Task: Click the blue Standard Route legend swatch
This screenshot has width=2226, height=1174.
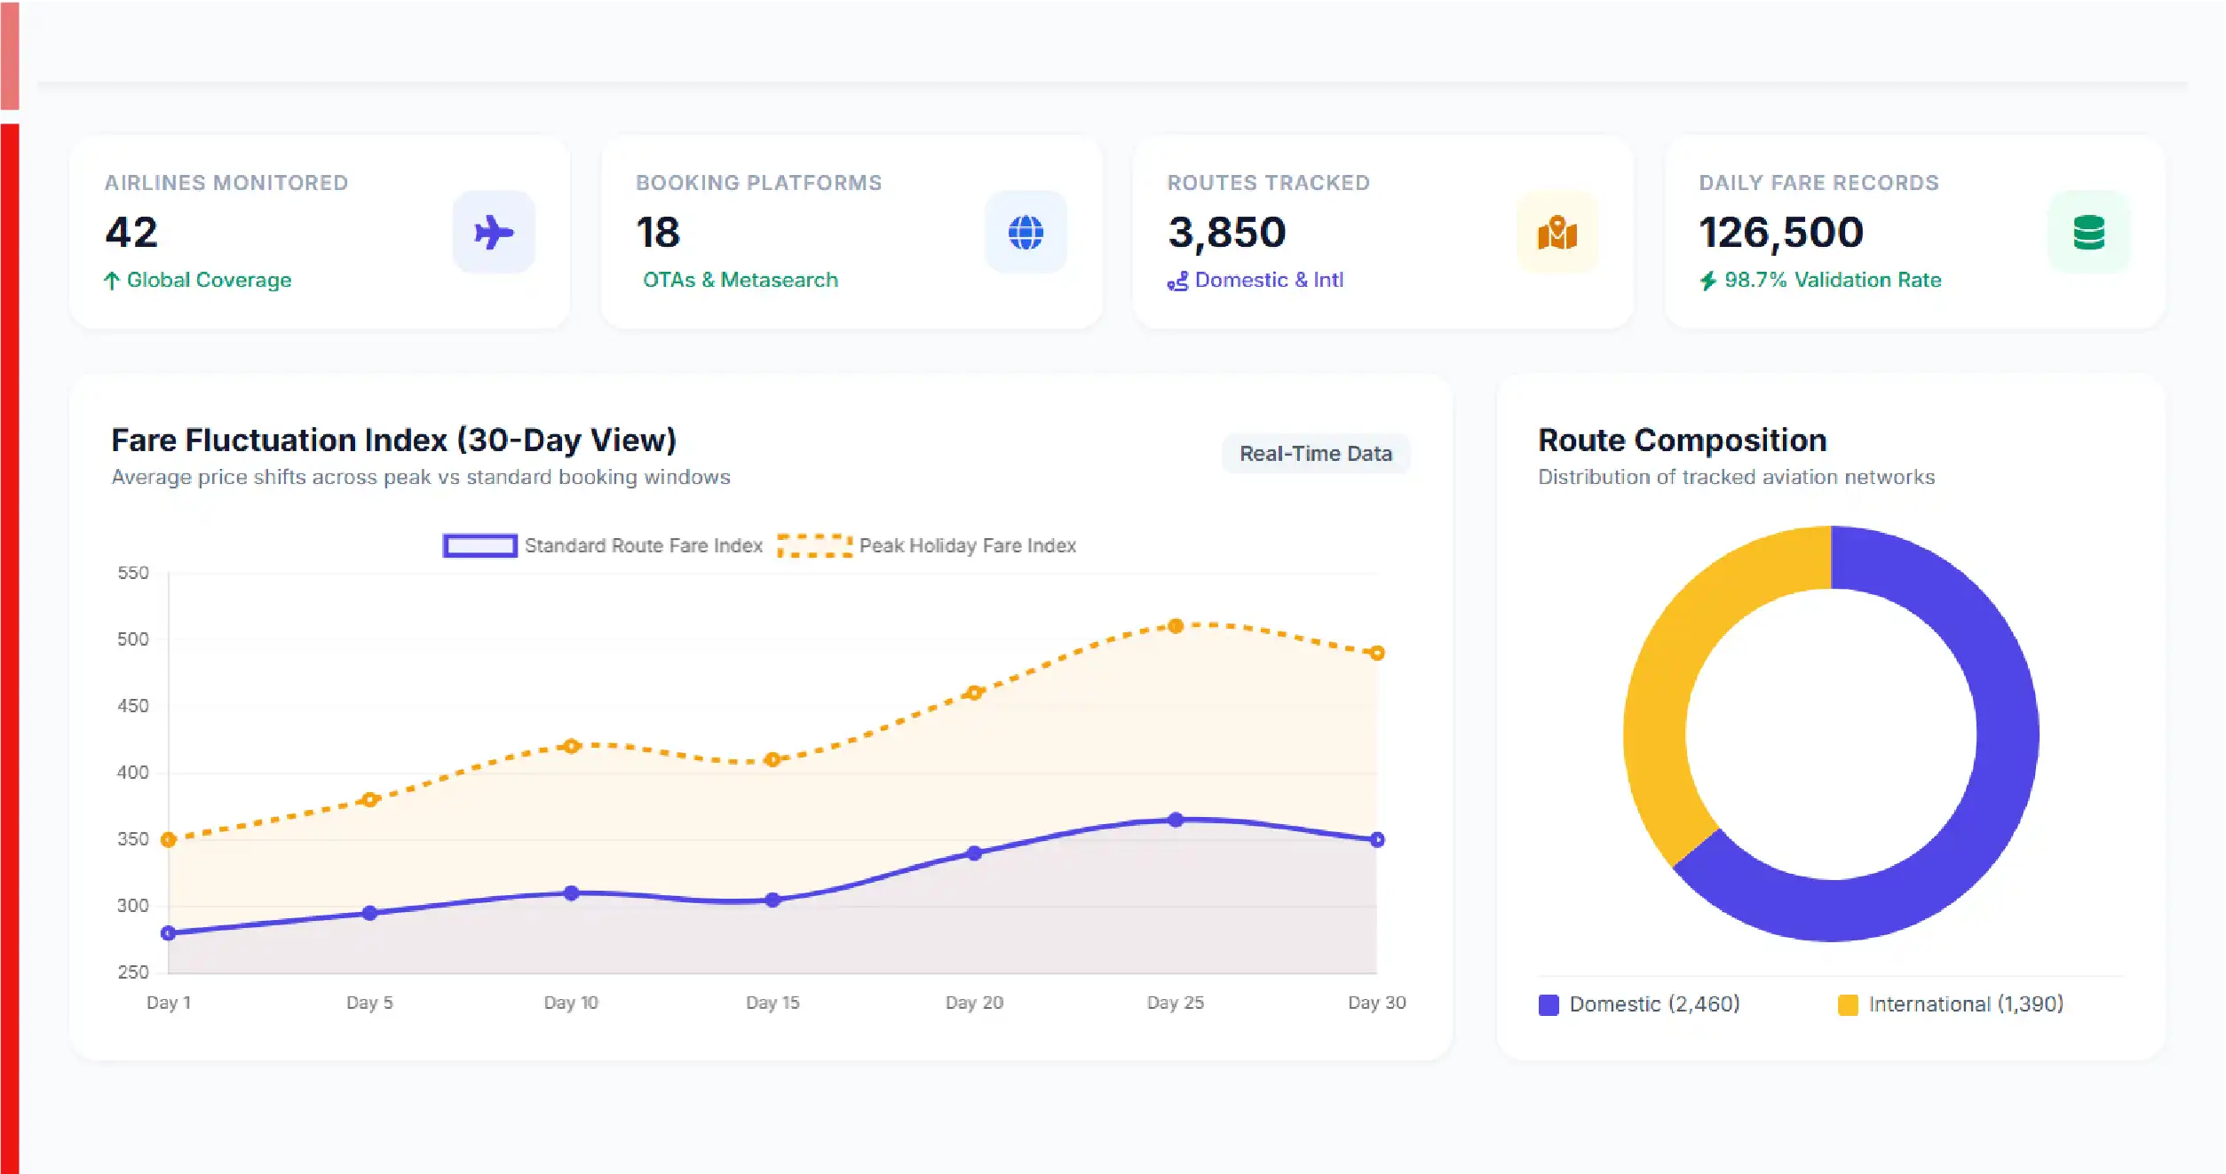Action: pyautogui.click(x=479, y=545)
